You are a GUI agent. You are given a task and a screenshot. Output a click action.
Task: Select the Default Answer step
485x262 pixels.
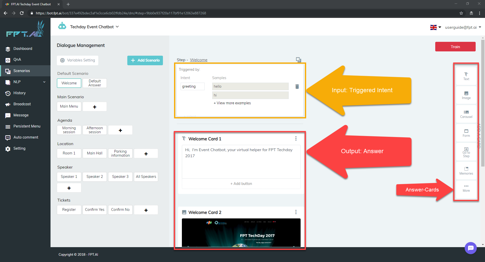95,83
